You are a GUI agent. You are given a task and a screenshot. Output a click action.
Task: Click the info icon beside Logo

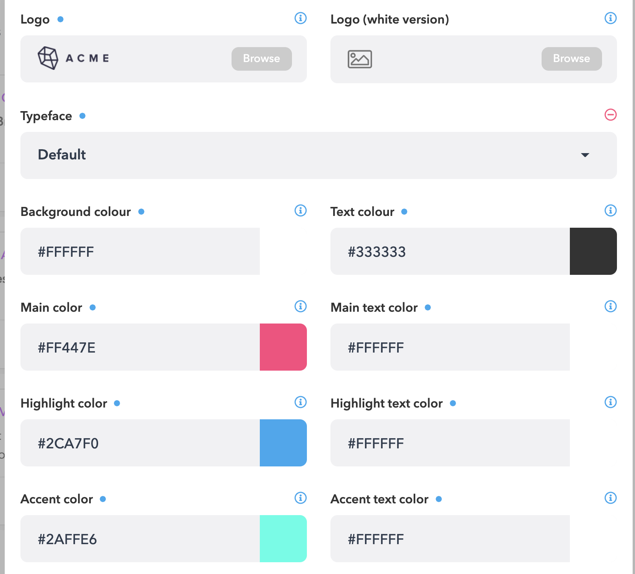coord(301,18)
